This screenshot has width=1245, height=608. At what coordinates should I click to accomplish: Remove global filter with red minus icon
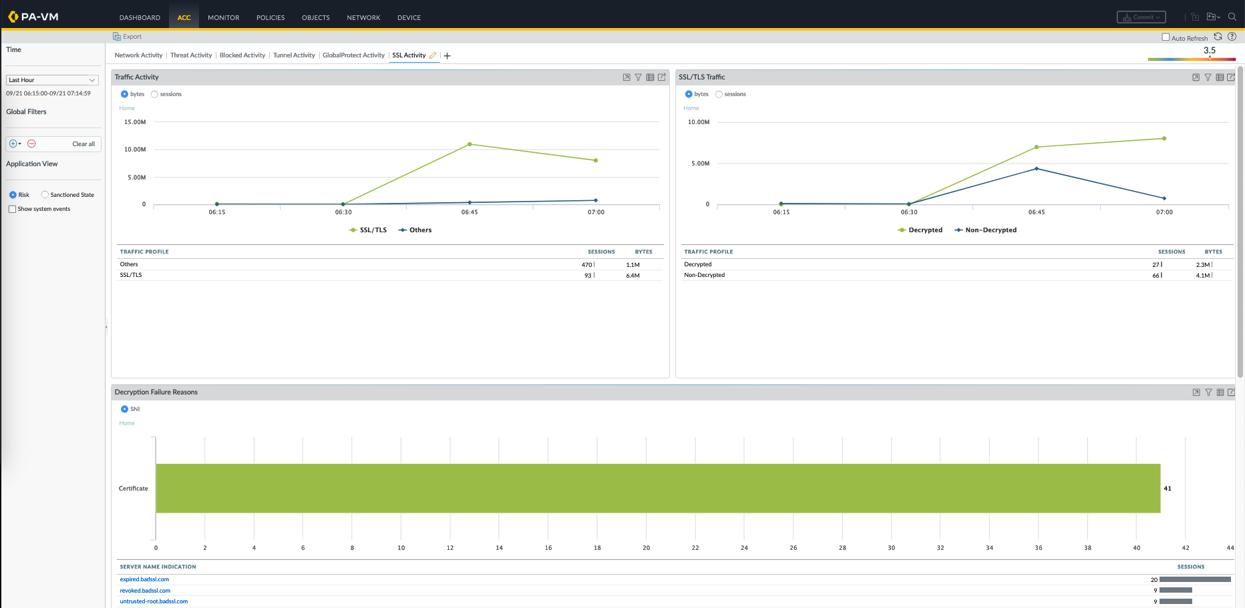click(x=31, y=144)
